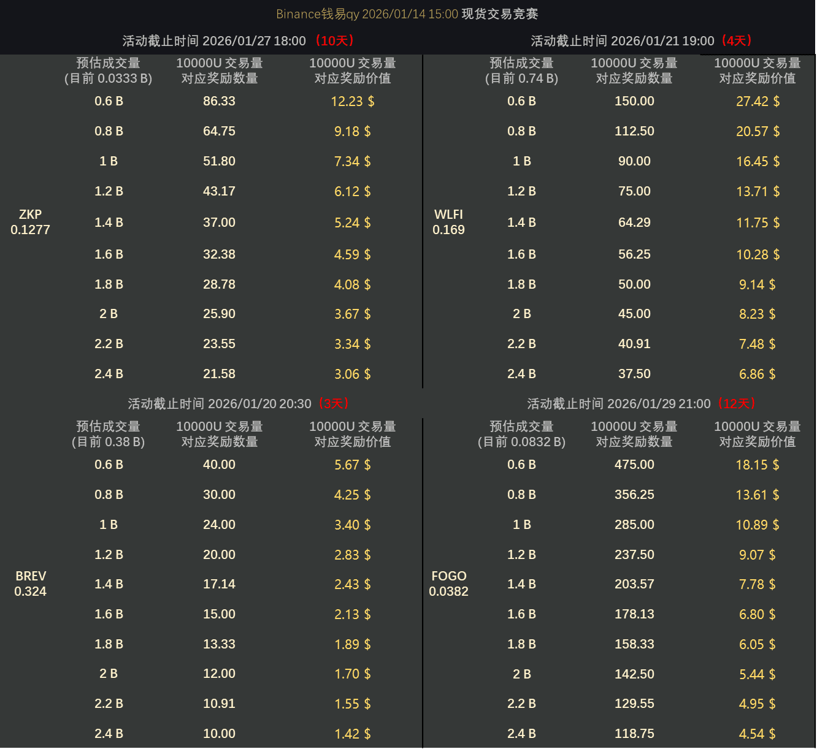Select the quantity '203.57'
The image size is (817, 749).
point(634,584)
